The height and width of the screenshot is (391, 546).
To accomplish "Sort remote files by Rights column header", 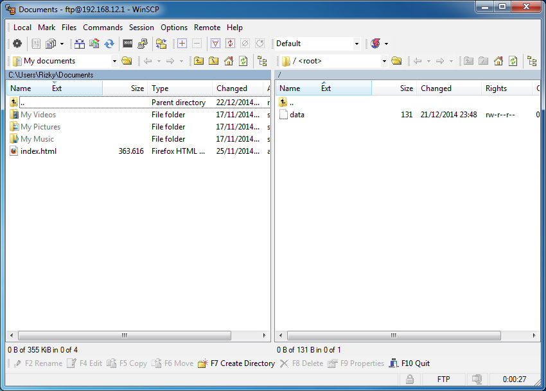I will point(506,88).
